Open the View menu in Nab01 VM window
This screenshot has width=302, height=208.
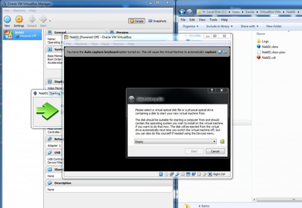(x=94, y=44)
